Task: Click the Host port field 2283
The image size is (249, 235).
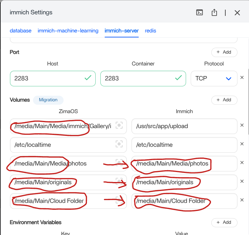Action: pos(53,79)
